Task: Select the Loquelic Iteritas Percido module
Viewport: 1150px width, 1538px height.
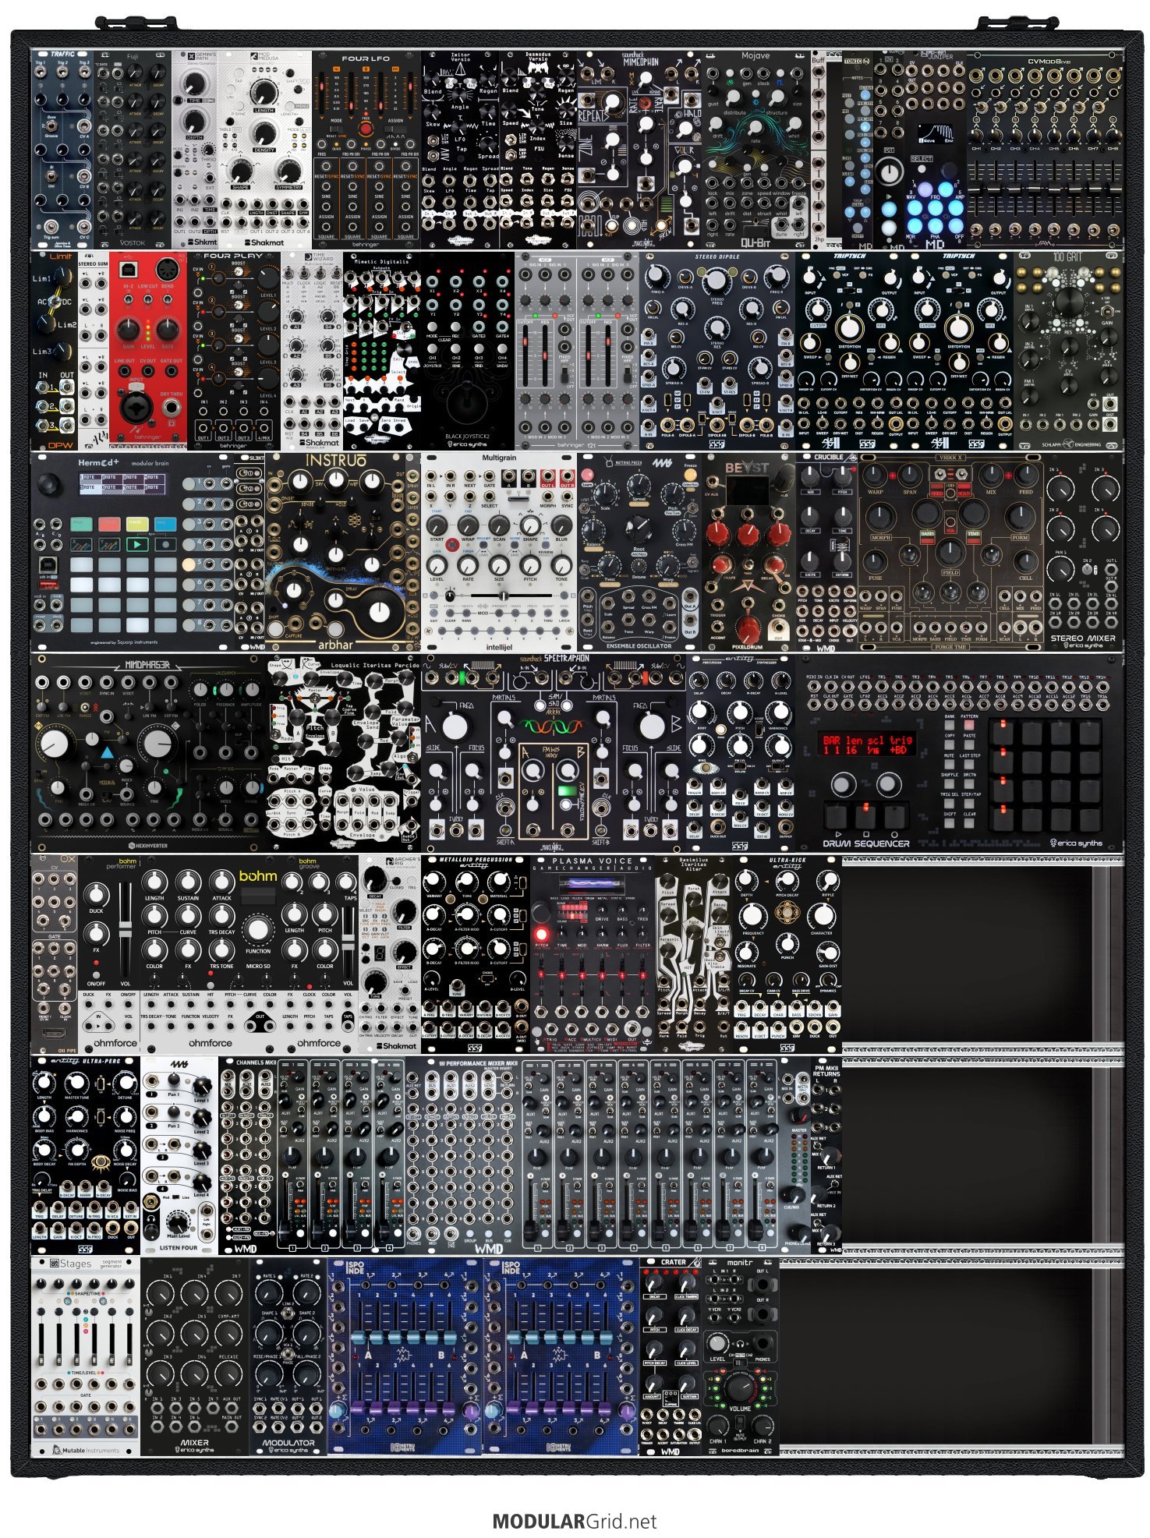Action: (343, 752)
